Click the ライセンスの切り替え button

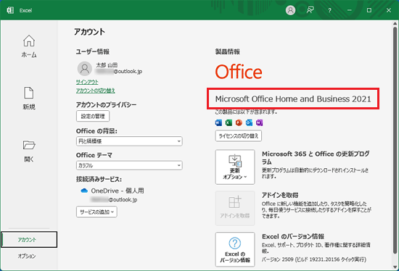[239, 135]
